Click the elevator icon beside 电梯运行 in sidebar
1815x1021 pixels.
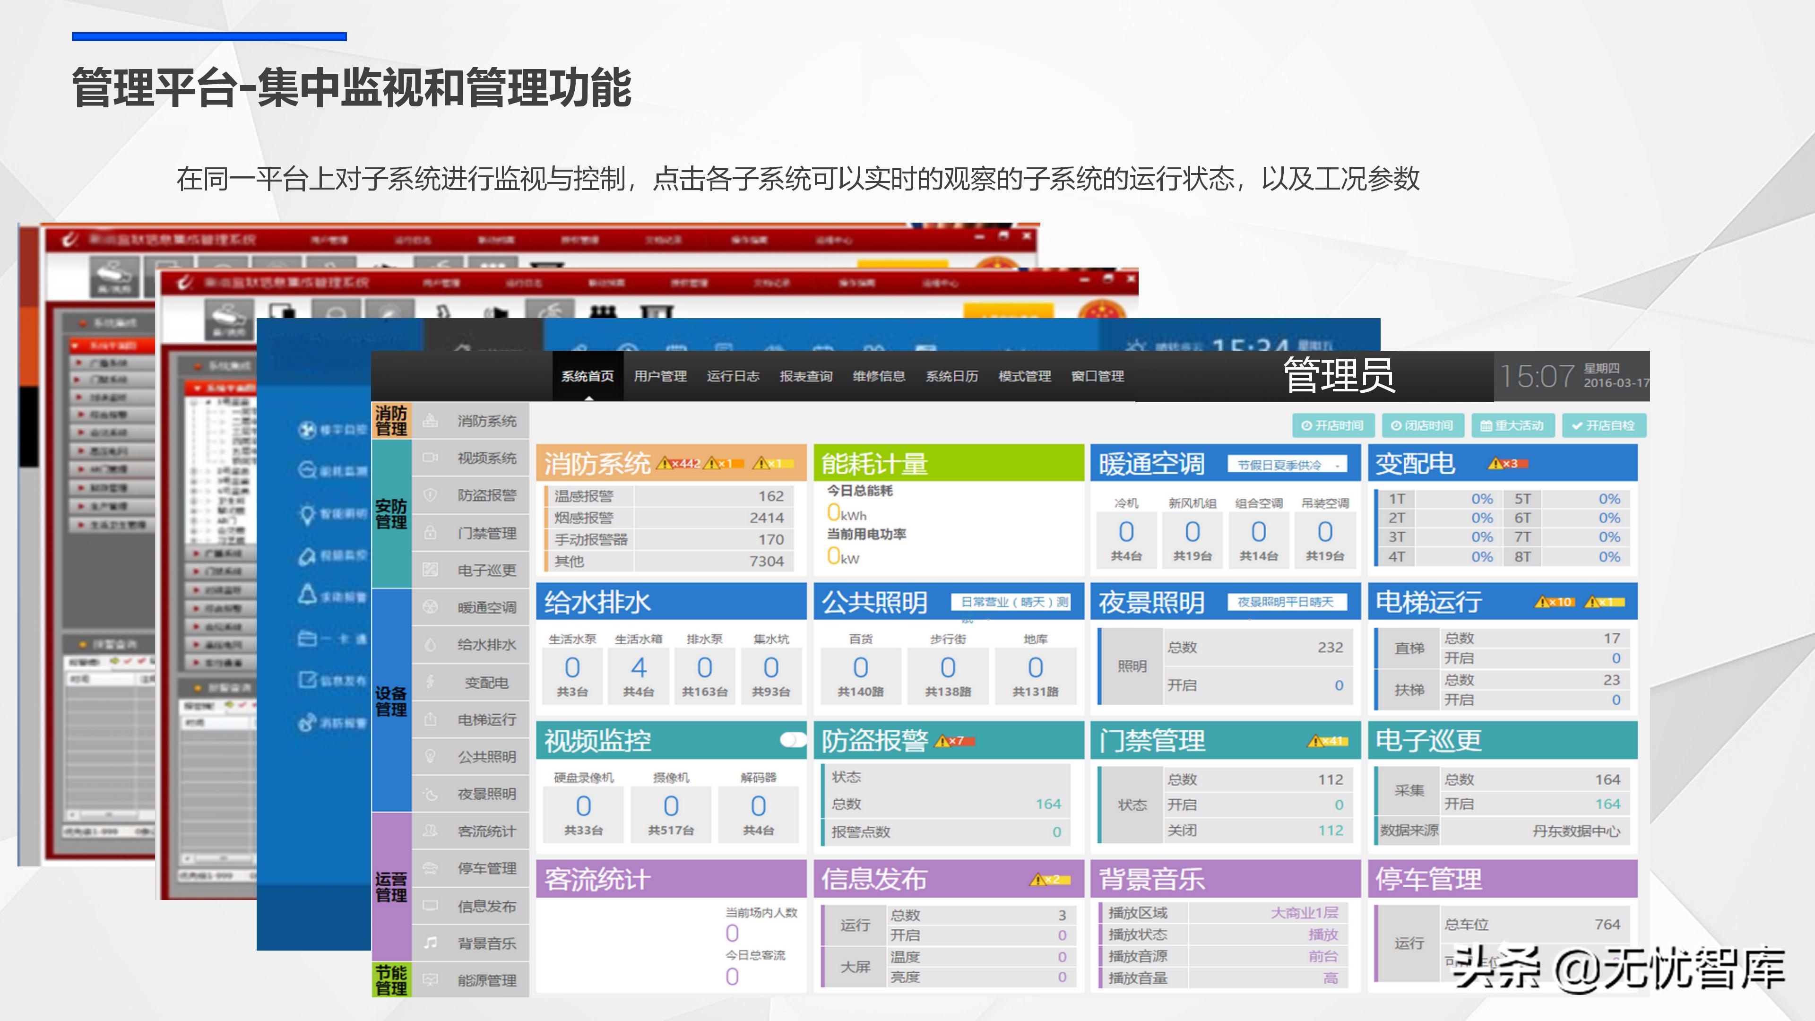pyautogui.click(x=430, y=719)
